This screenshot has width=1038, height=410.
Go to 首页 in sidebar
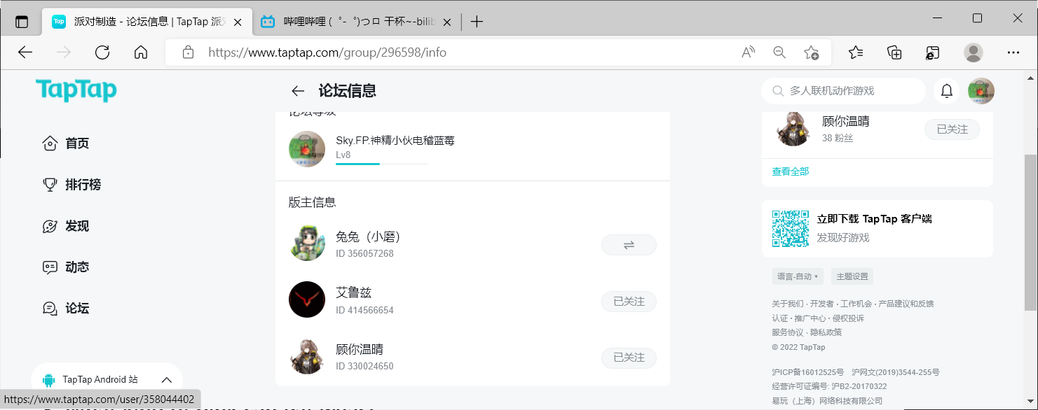(x=67, y=143)
